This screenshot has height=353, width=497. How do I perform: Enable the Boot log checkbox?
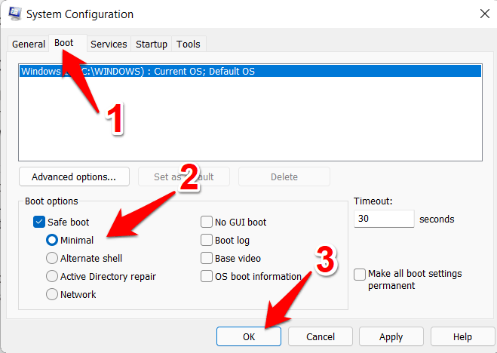point(207,241)
